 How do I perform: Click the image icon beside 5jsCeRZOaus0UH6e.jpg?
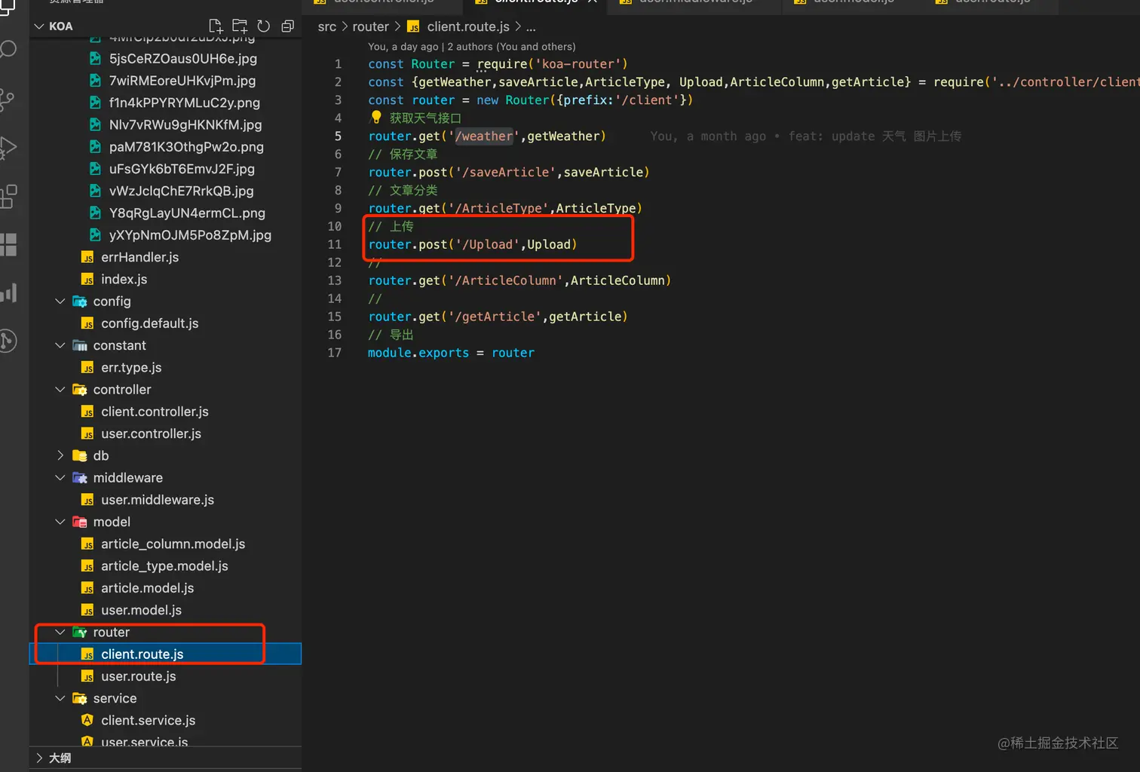pyautogui.click(x=95, y=58)
